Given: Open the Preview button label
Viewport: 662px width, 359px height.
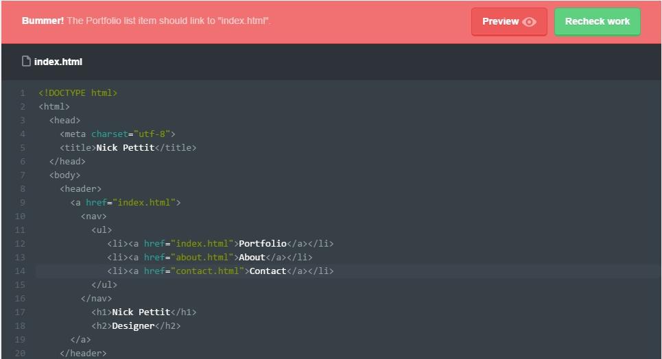Looking at the screenshot, I should (500, 22).
